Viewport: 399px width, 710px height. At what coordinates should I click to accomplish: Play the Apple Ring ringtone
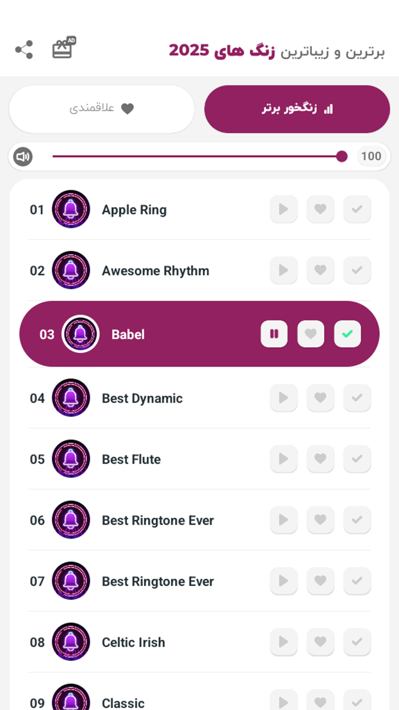284,210
